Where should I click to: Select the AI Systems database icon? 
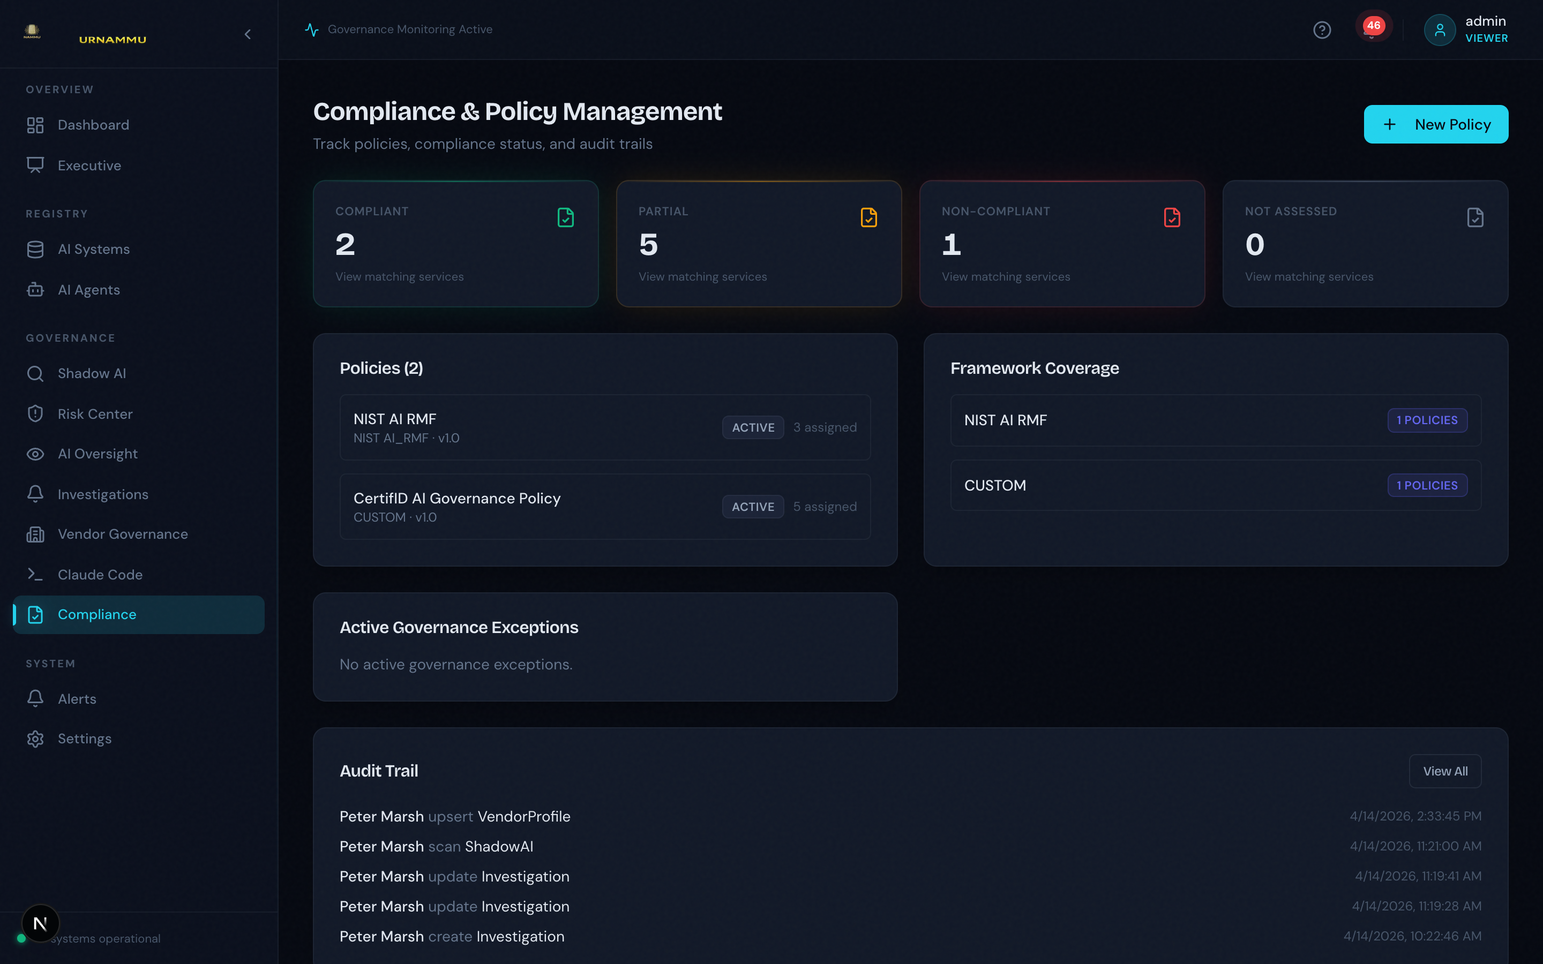tap(35, 248)
